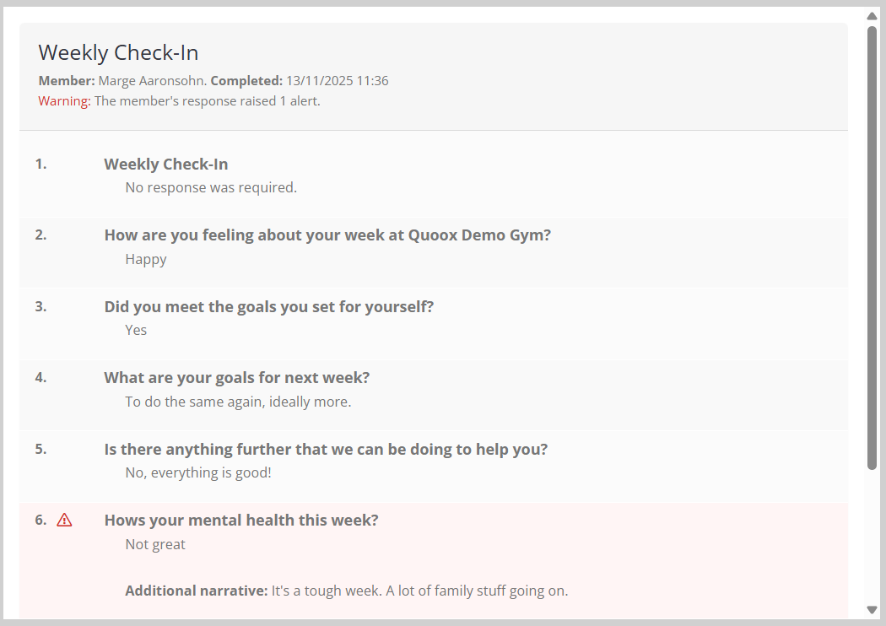Click the scrollbar down arrow

[x=872, y=610]
